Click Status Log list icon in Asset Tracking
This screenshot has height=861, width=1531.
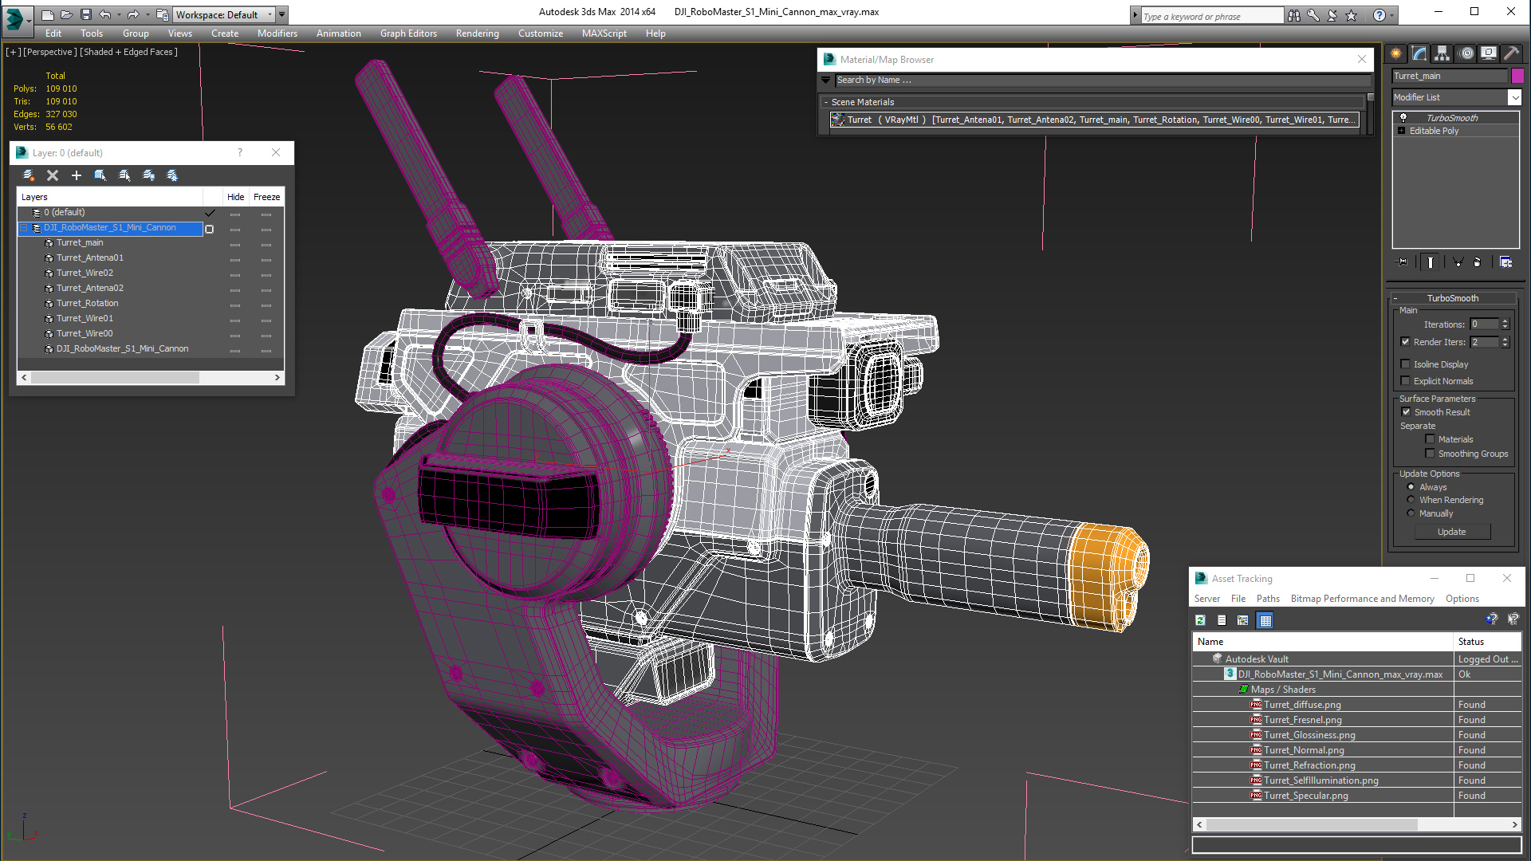tap(1222, 620)
